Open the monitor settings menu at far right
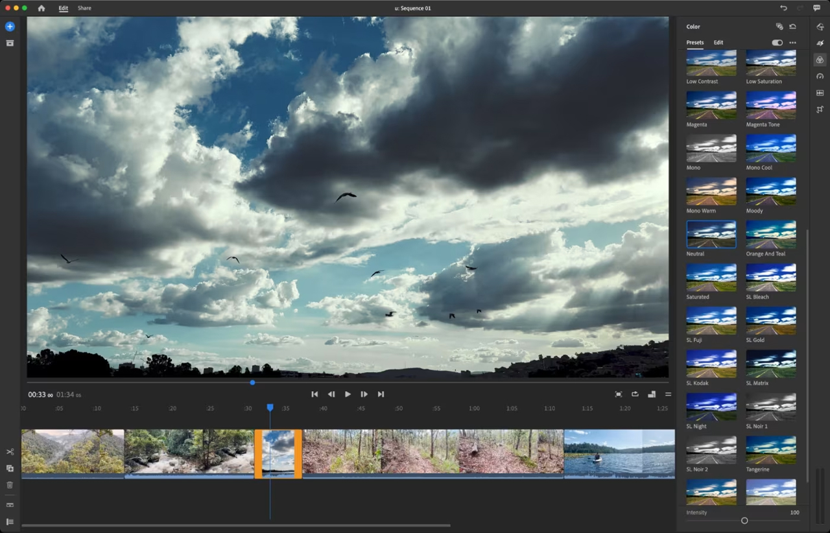 point(668,394)
